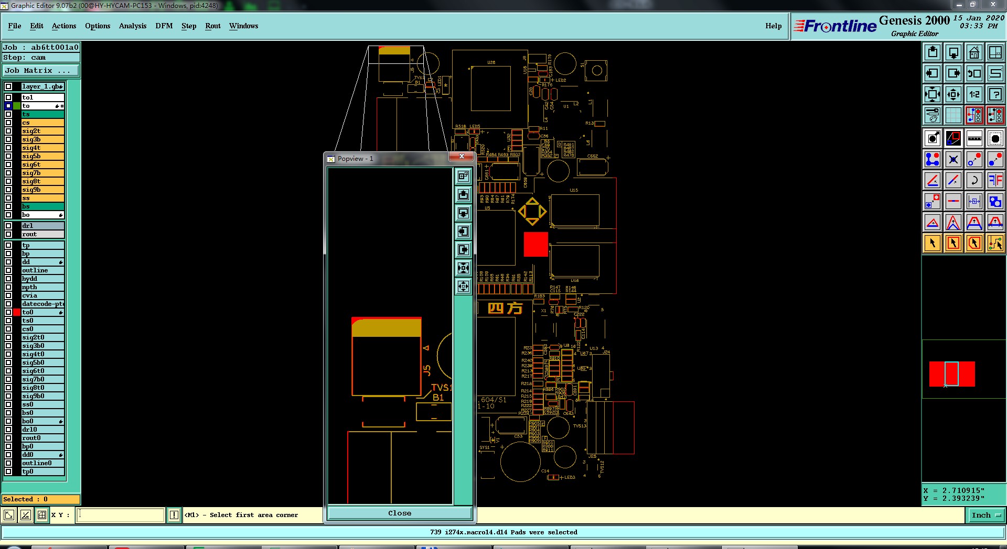
Task: Open the wrench and palette settings icon
Action: [933, 115]
